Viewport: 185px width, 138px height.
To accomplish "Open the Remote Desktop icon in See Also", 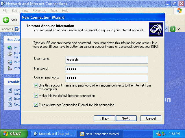I will pyautogui.click(x=10, y=62).
